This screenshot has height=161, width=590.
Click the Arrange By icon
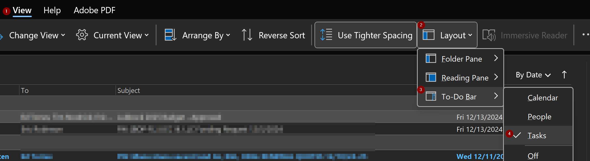pyautogui.click(x=170, y=35)
